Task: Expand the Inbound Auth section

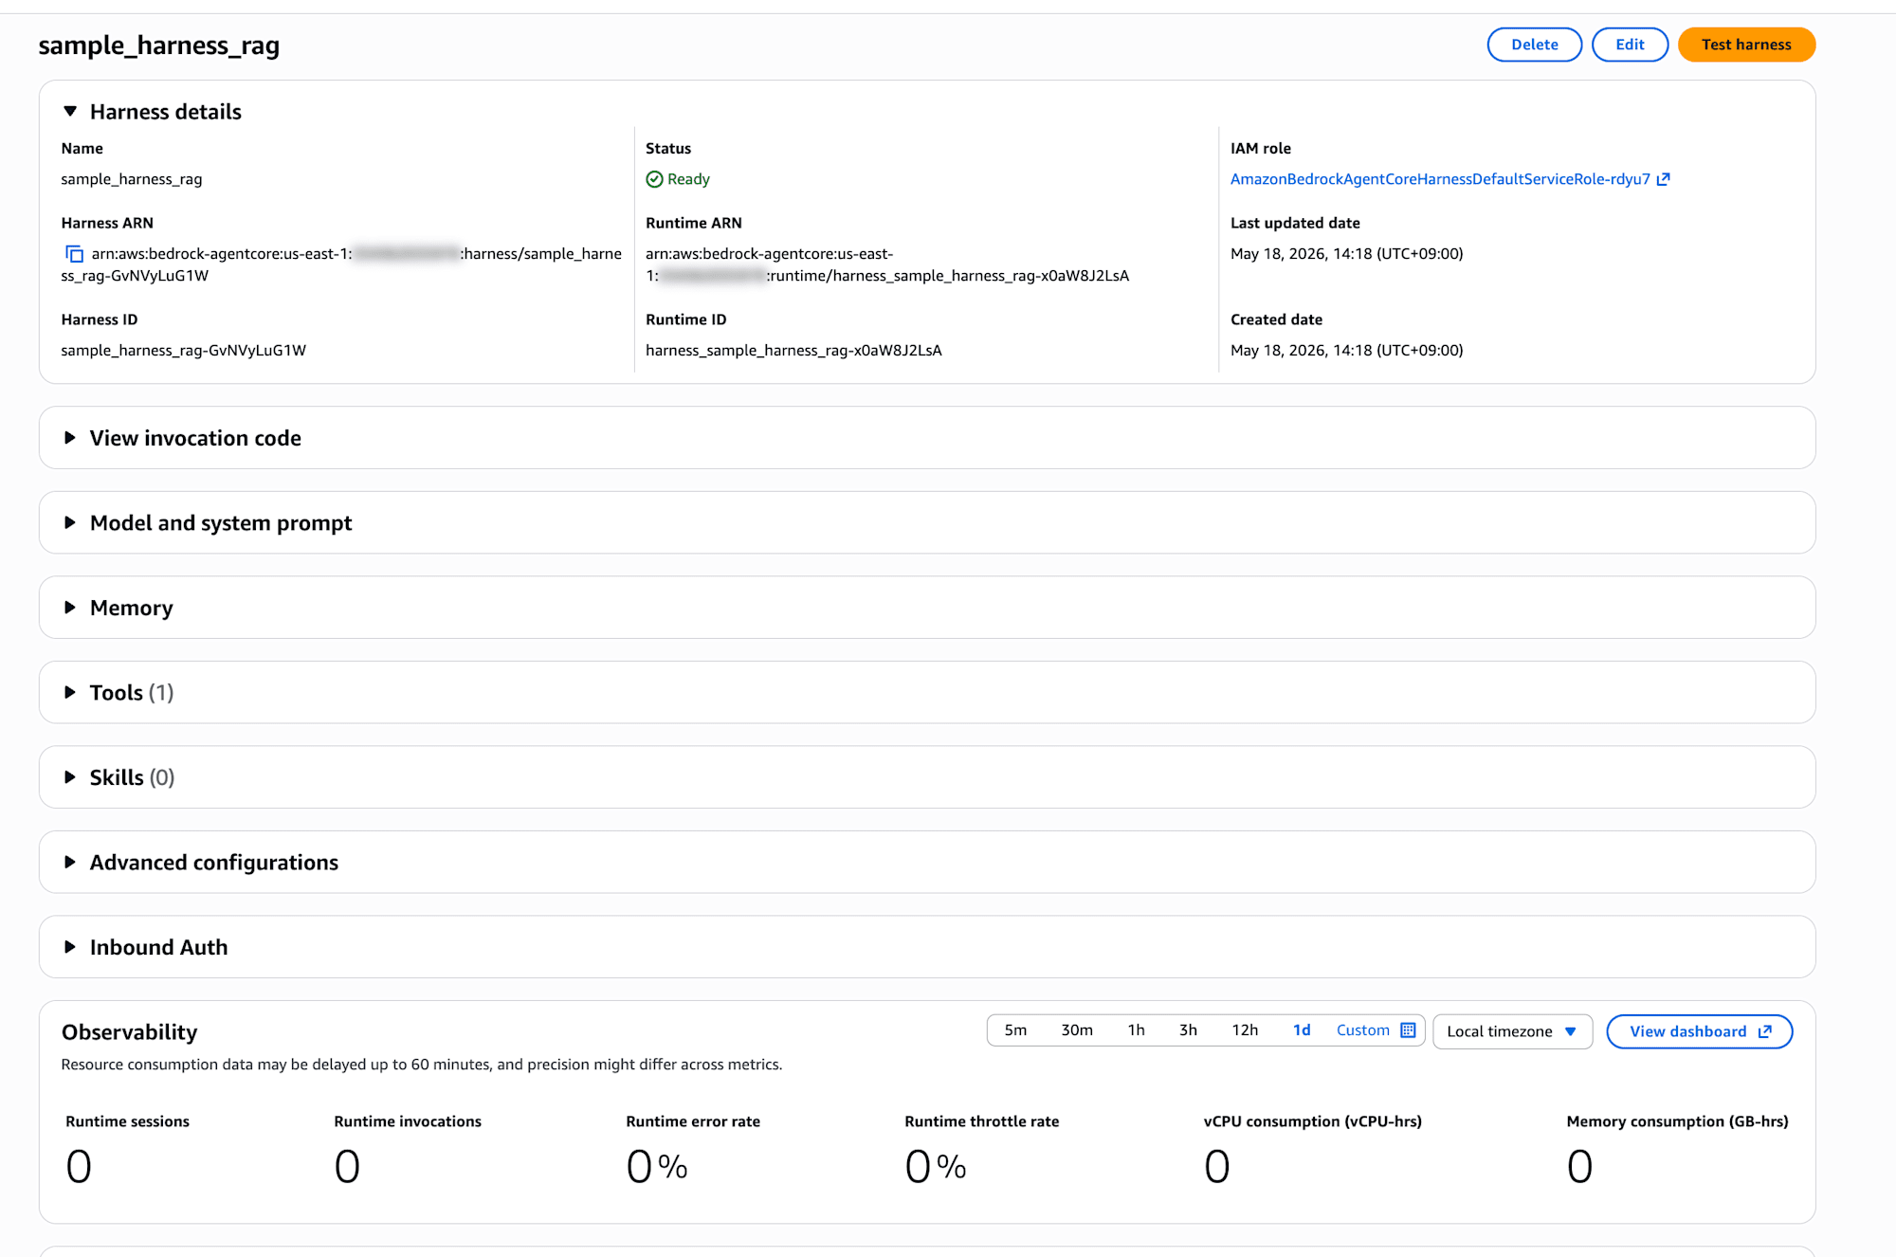Action: (70, 947)
